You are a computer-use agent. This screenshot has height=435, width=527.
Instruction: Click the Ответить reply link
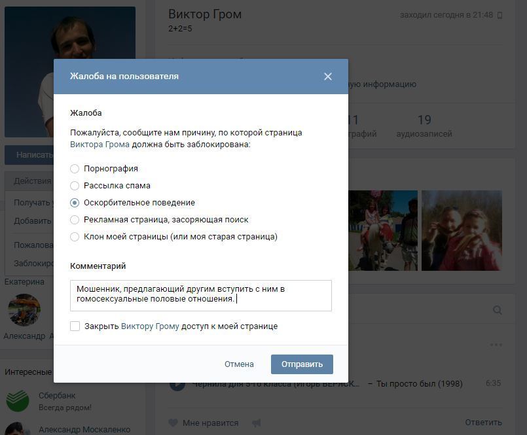(483, 423)
